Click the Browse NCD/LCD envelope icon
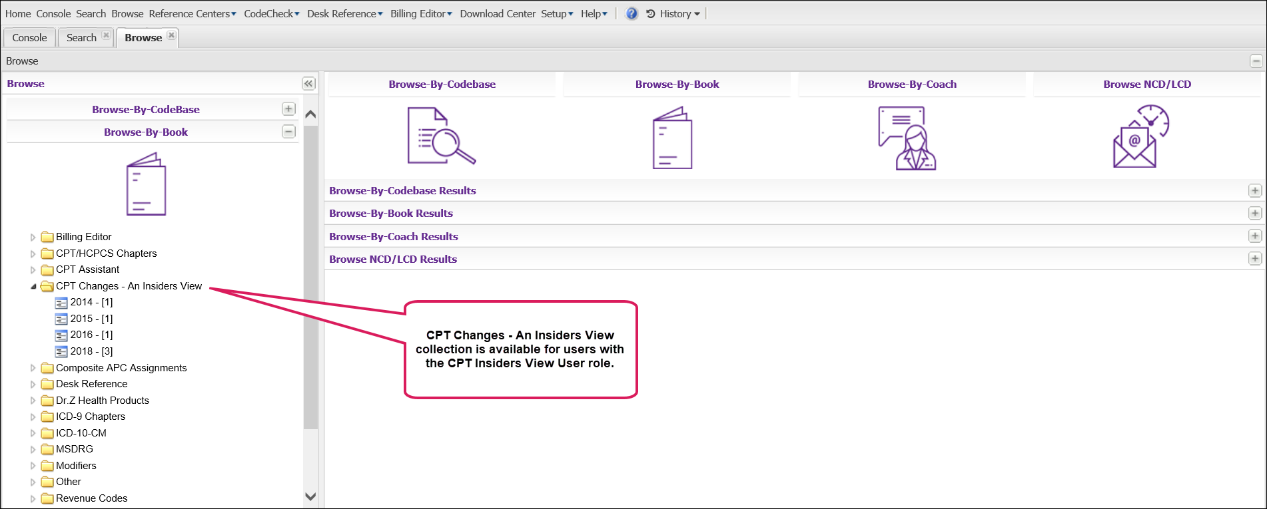1267x509 pixels. click(x=1140, y=136)
